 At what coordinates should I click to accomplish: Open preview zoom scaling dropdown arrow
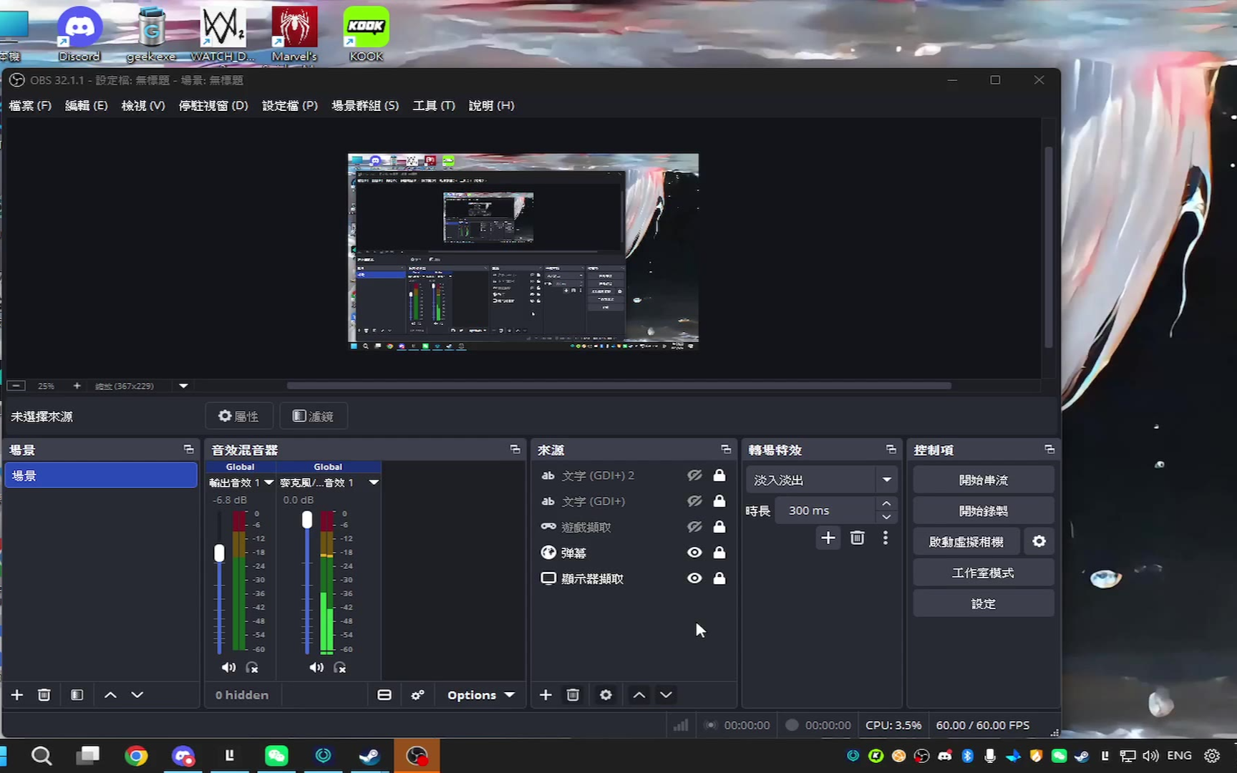point(183,386)
